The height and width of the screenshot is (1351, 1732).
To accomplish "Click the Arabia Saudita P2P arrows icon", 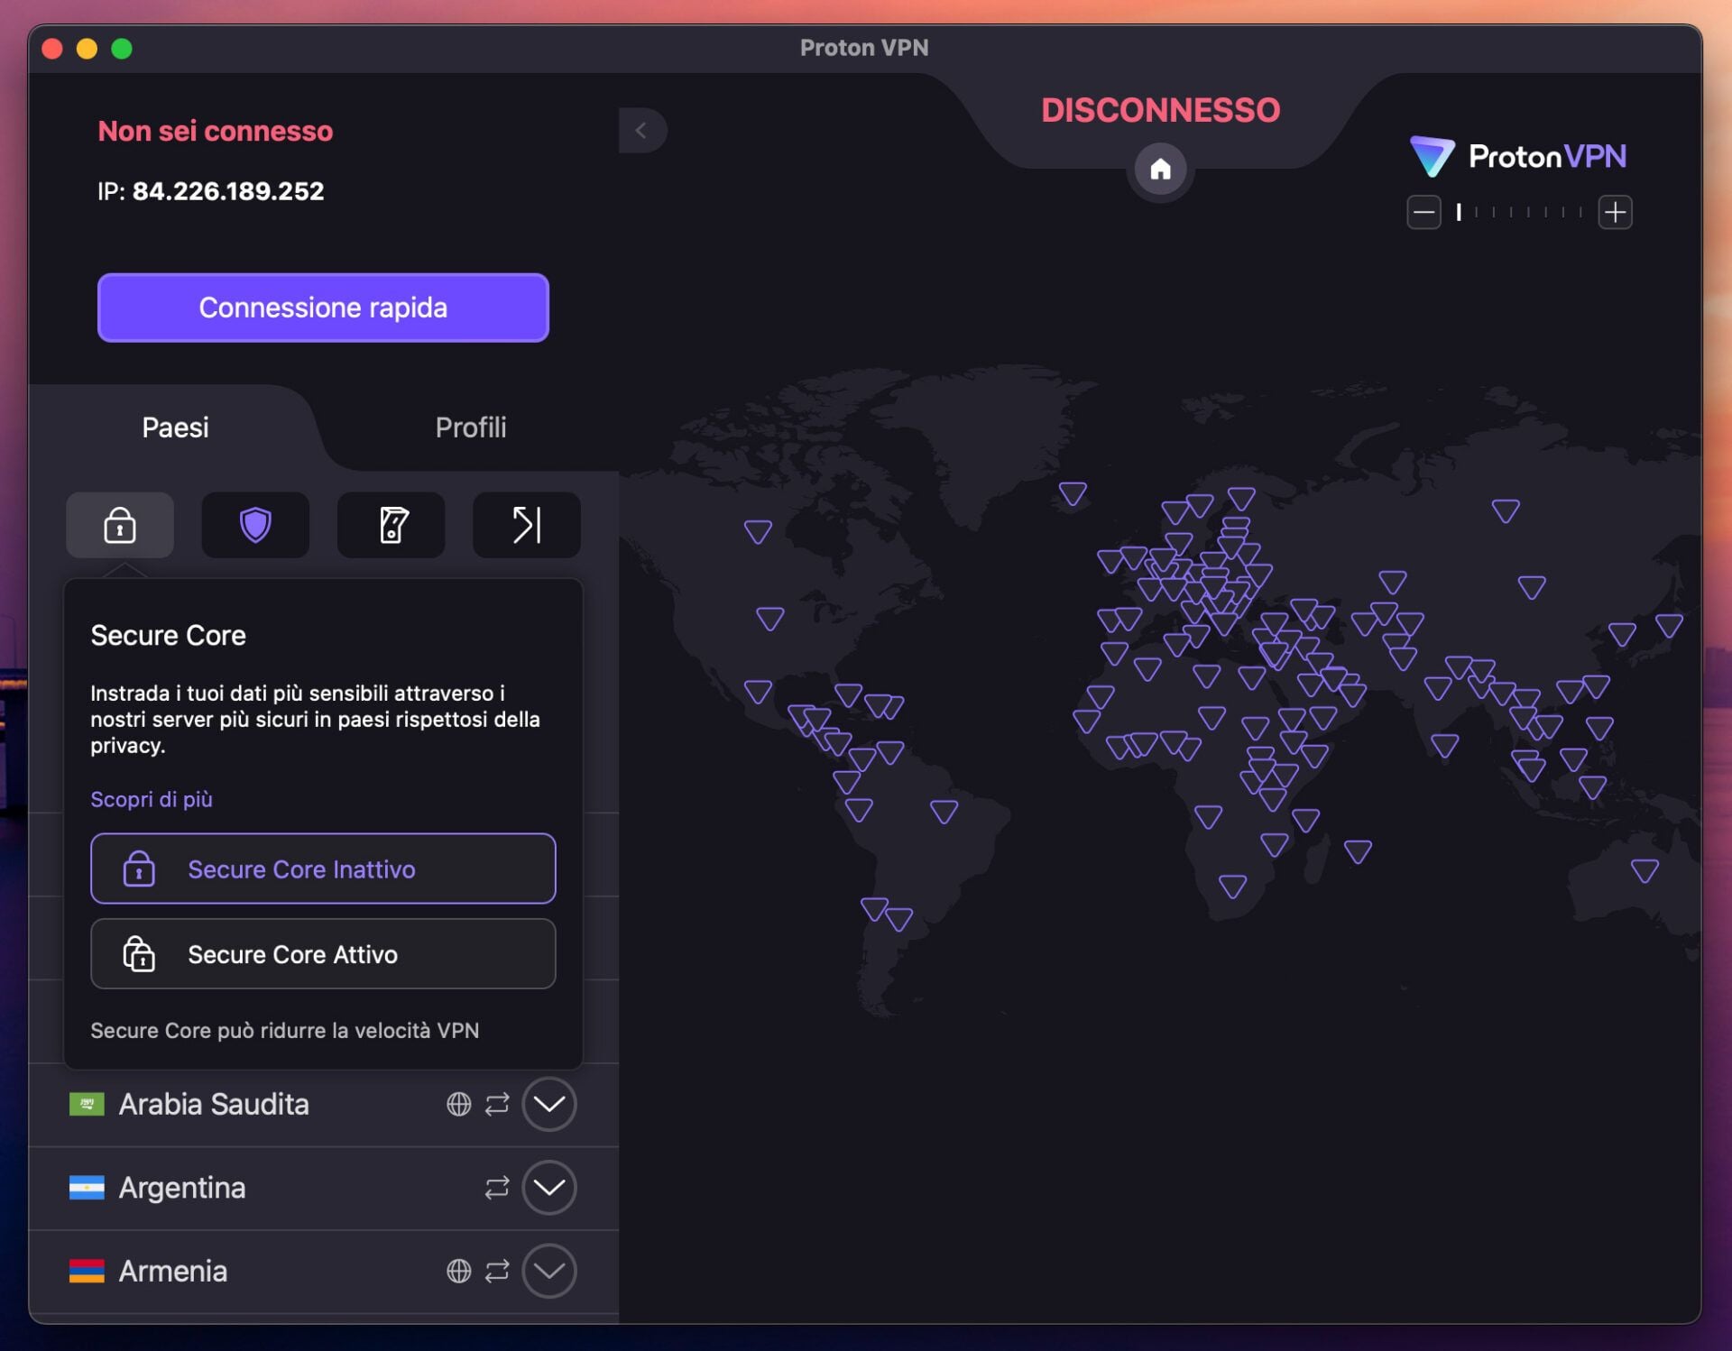I will (x=497, y=1104).
